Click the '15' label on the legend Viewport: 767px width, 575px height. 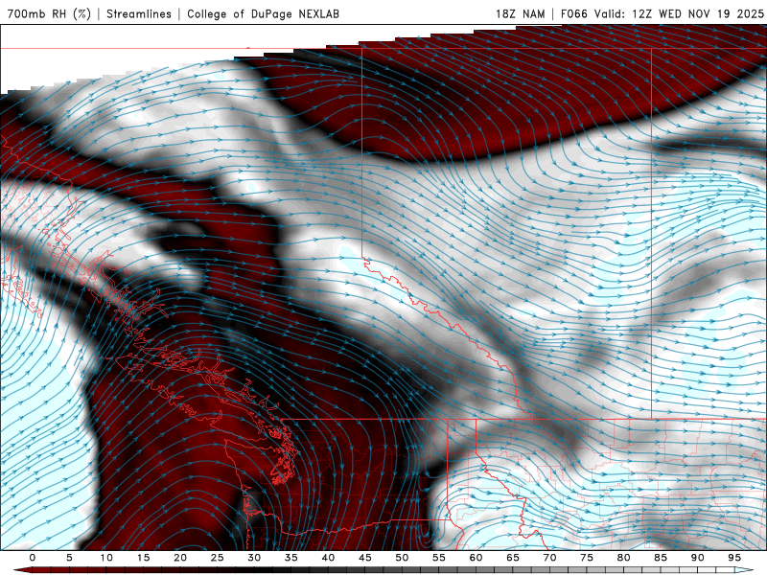(143, 558)
